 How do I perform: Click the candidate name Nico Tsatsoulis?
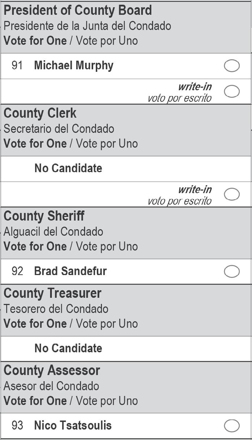coord(73,425)
